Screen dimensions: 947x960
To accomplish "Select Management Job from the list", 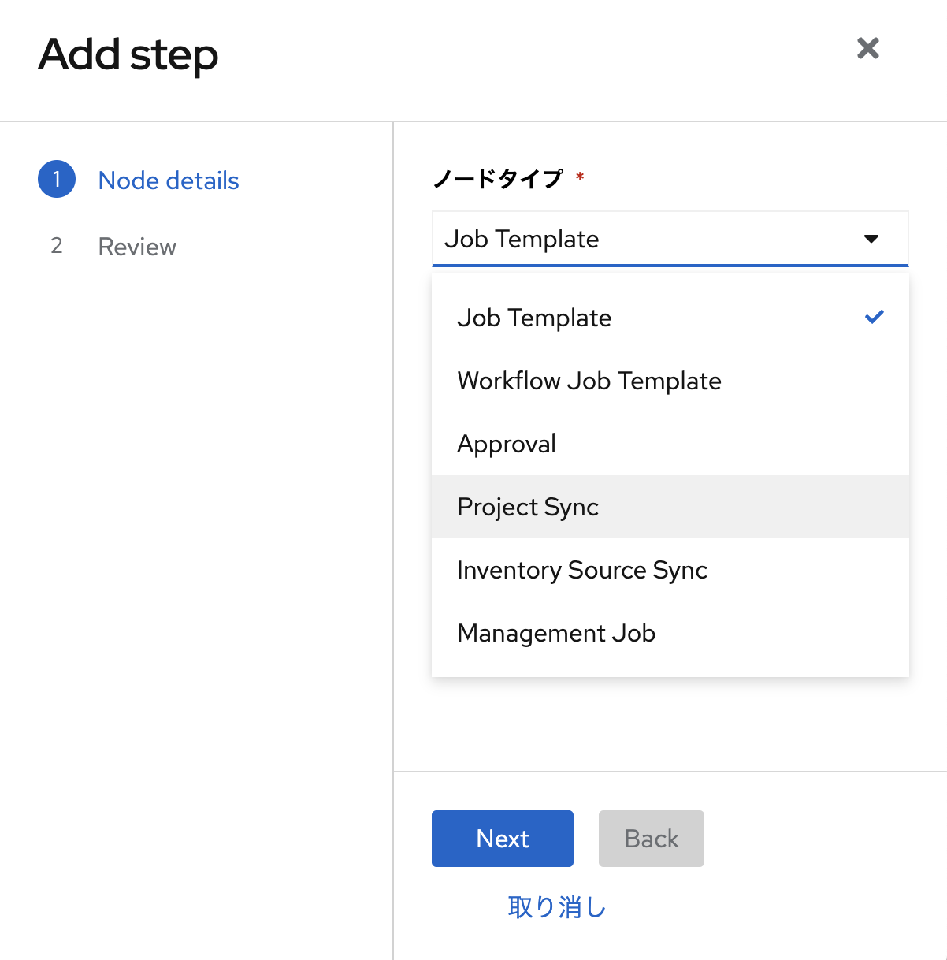I will point(670,633).
